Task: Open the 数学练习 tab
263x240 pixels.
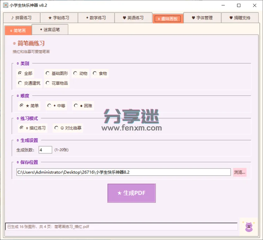Action: tap(96, 18)
